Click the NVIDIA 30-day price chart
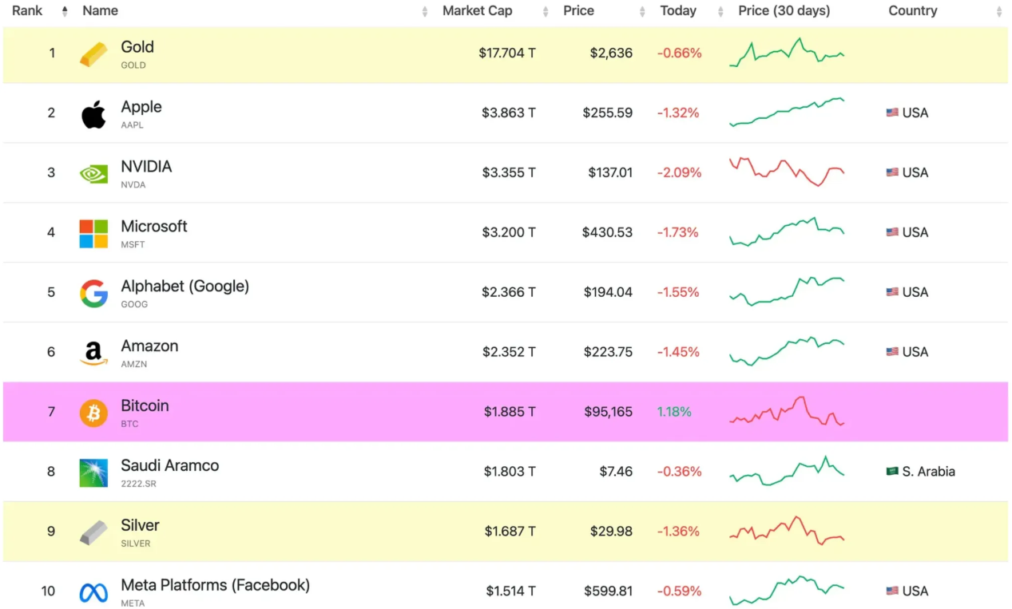This screenshot has width=1012, height=609. pyautogui.click(x=787, y=172)
